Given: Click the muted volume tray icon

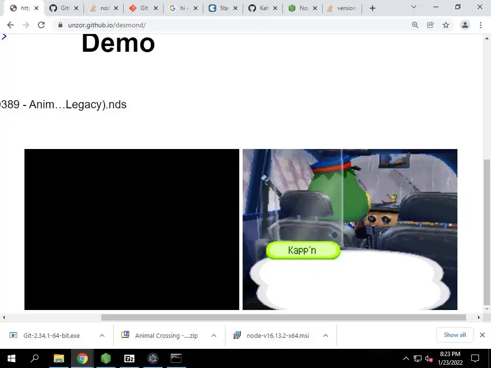Looking at the screenshot, I should click(x=429, y=358).
